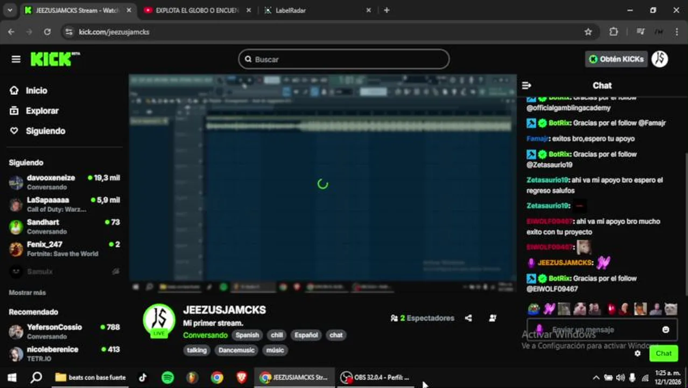
Task: Click the chill tag
Action: click(x=277, y=335)
